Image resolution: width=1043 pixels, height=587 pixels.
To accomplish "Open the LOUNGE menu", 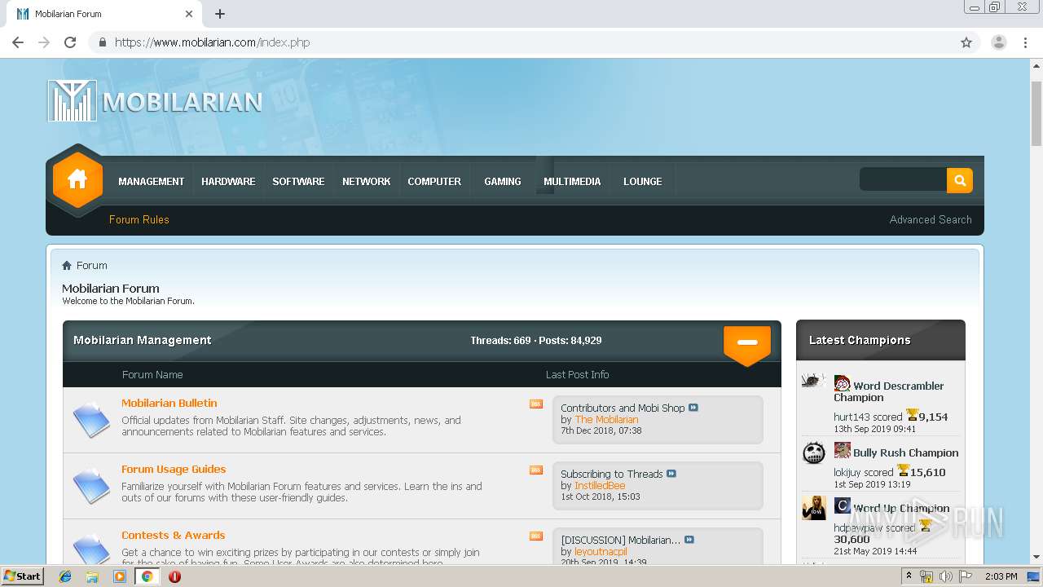I will coord(643,181).
